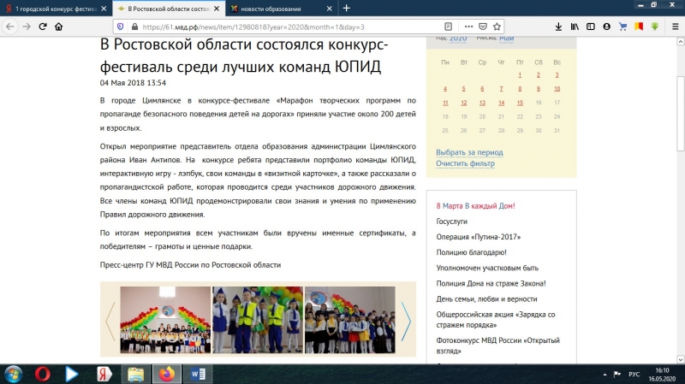
Task: Open 'Фотоконкурс МВД России' link
Action: [x=497, y=346]
